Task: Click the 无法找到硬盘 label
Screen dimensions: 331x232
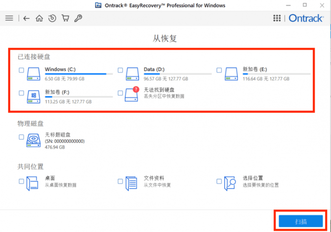Action: click(x=159, y=90)
